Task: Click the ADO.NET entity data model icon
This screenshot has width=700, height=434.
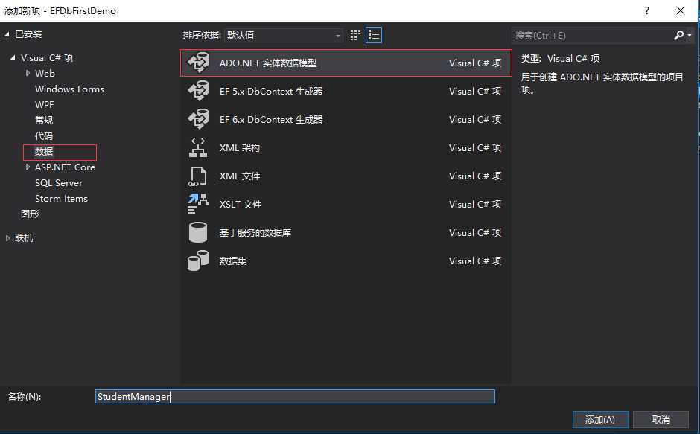Action: pyautogui.click(x=198, y=63)
